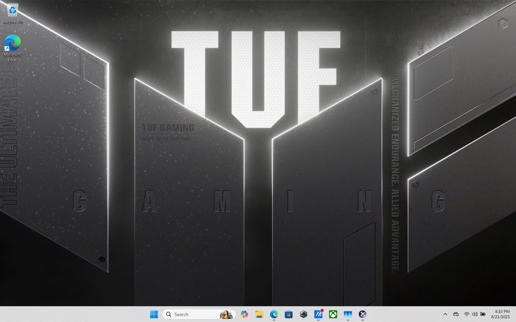
Task: Open the DirectX yellow X taskbar icon
Action: pyautogui.click(x=362, y=314)
